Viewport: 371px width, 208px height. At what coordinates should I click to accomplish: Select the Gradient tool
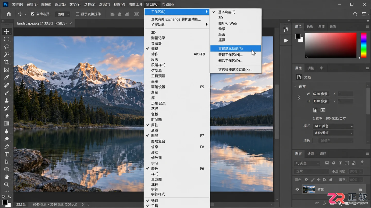tap(7, 124)
